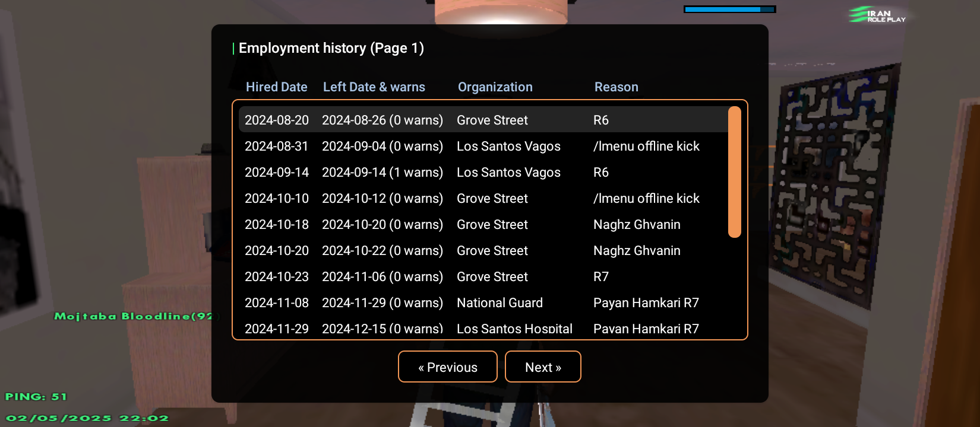Click the Previous page button
The image size is (980, 427).
[x=447, y=367]
